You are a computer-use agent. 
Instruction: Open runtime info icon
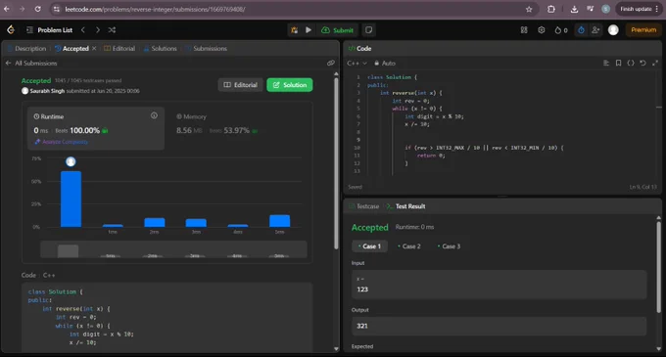154,115
